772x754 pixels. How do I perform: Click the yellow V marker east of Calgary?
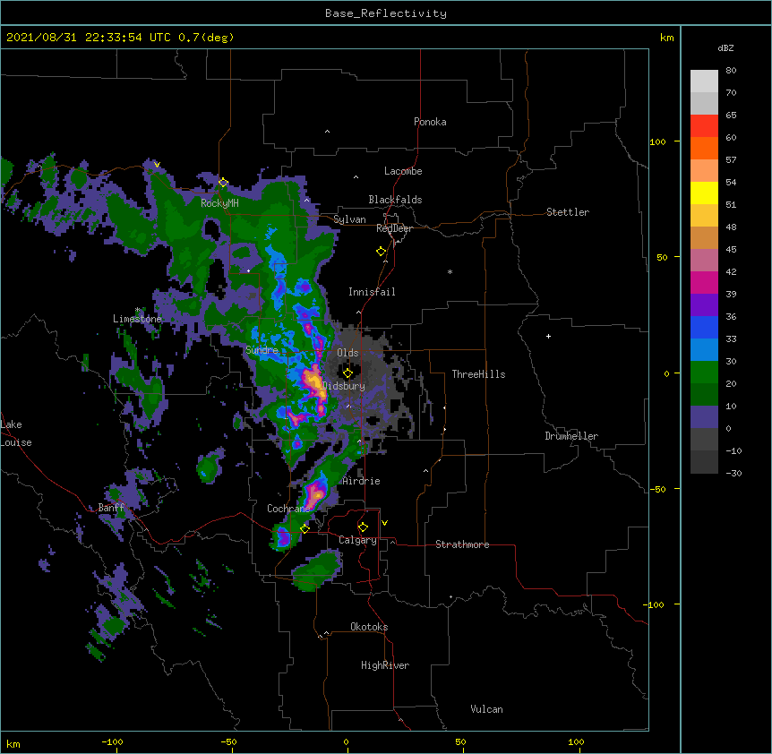(384, 523)
